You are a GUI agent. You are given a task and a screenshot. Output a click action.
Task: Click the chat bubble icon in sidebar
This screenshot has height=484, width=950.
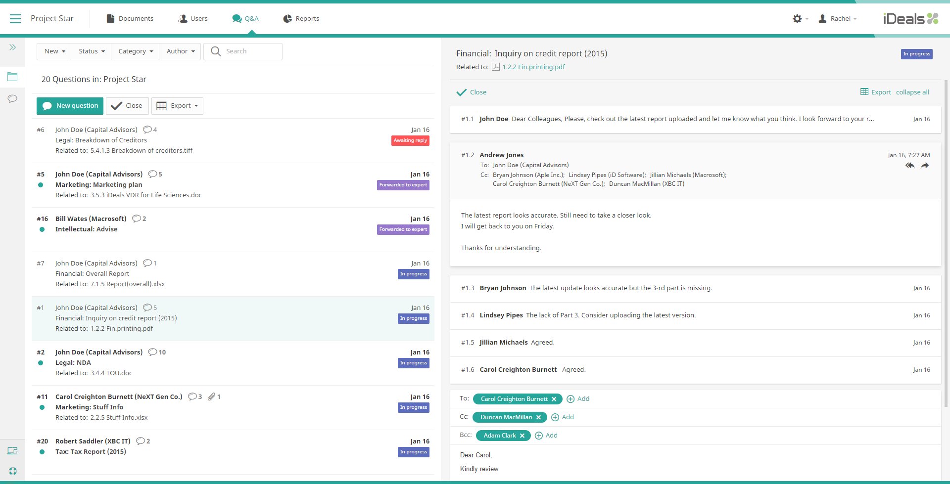pyautogui.click(x=12, y=99)
